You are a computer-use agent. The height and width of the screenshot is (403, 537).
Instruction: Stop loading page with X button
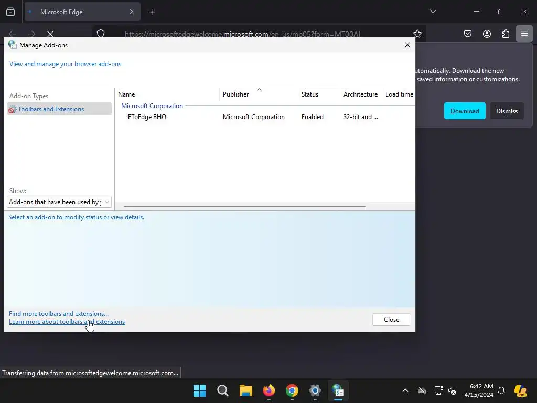[50, 34]
